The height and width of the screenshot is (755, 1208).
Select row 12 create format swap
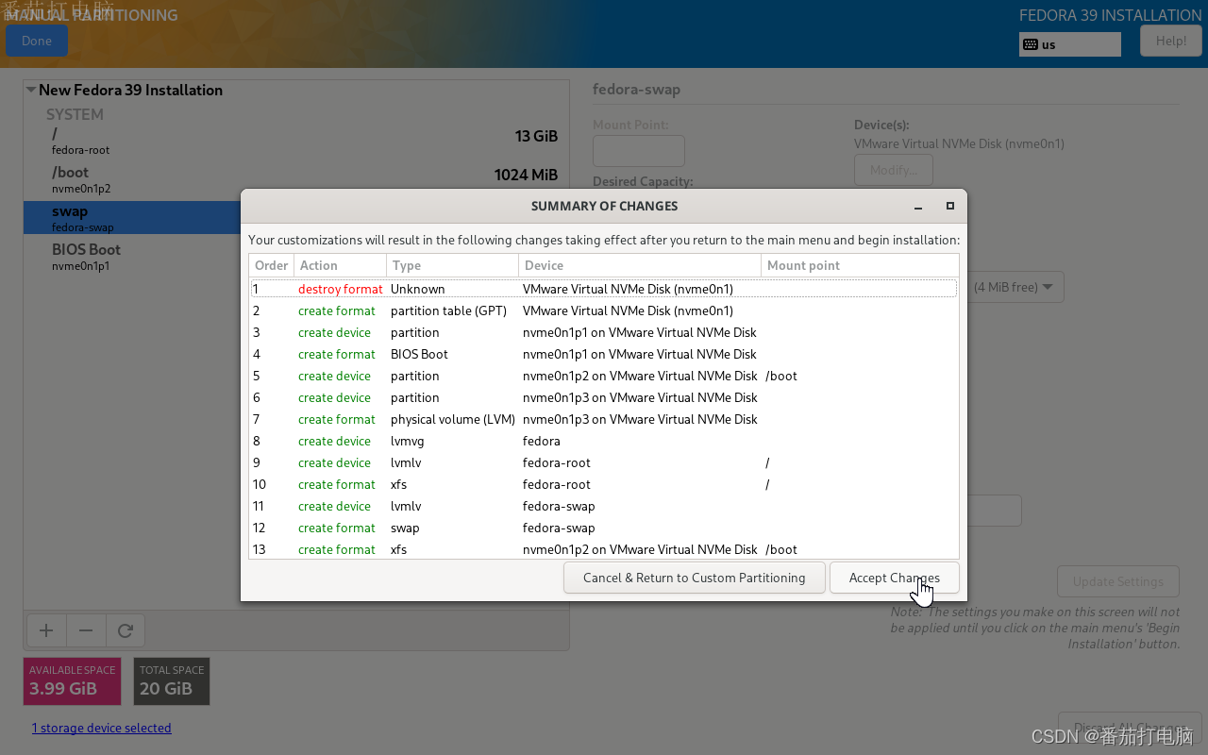coord(604,528)
